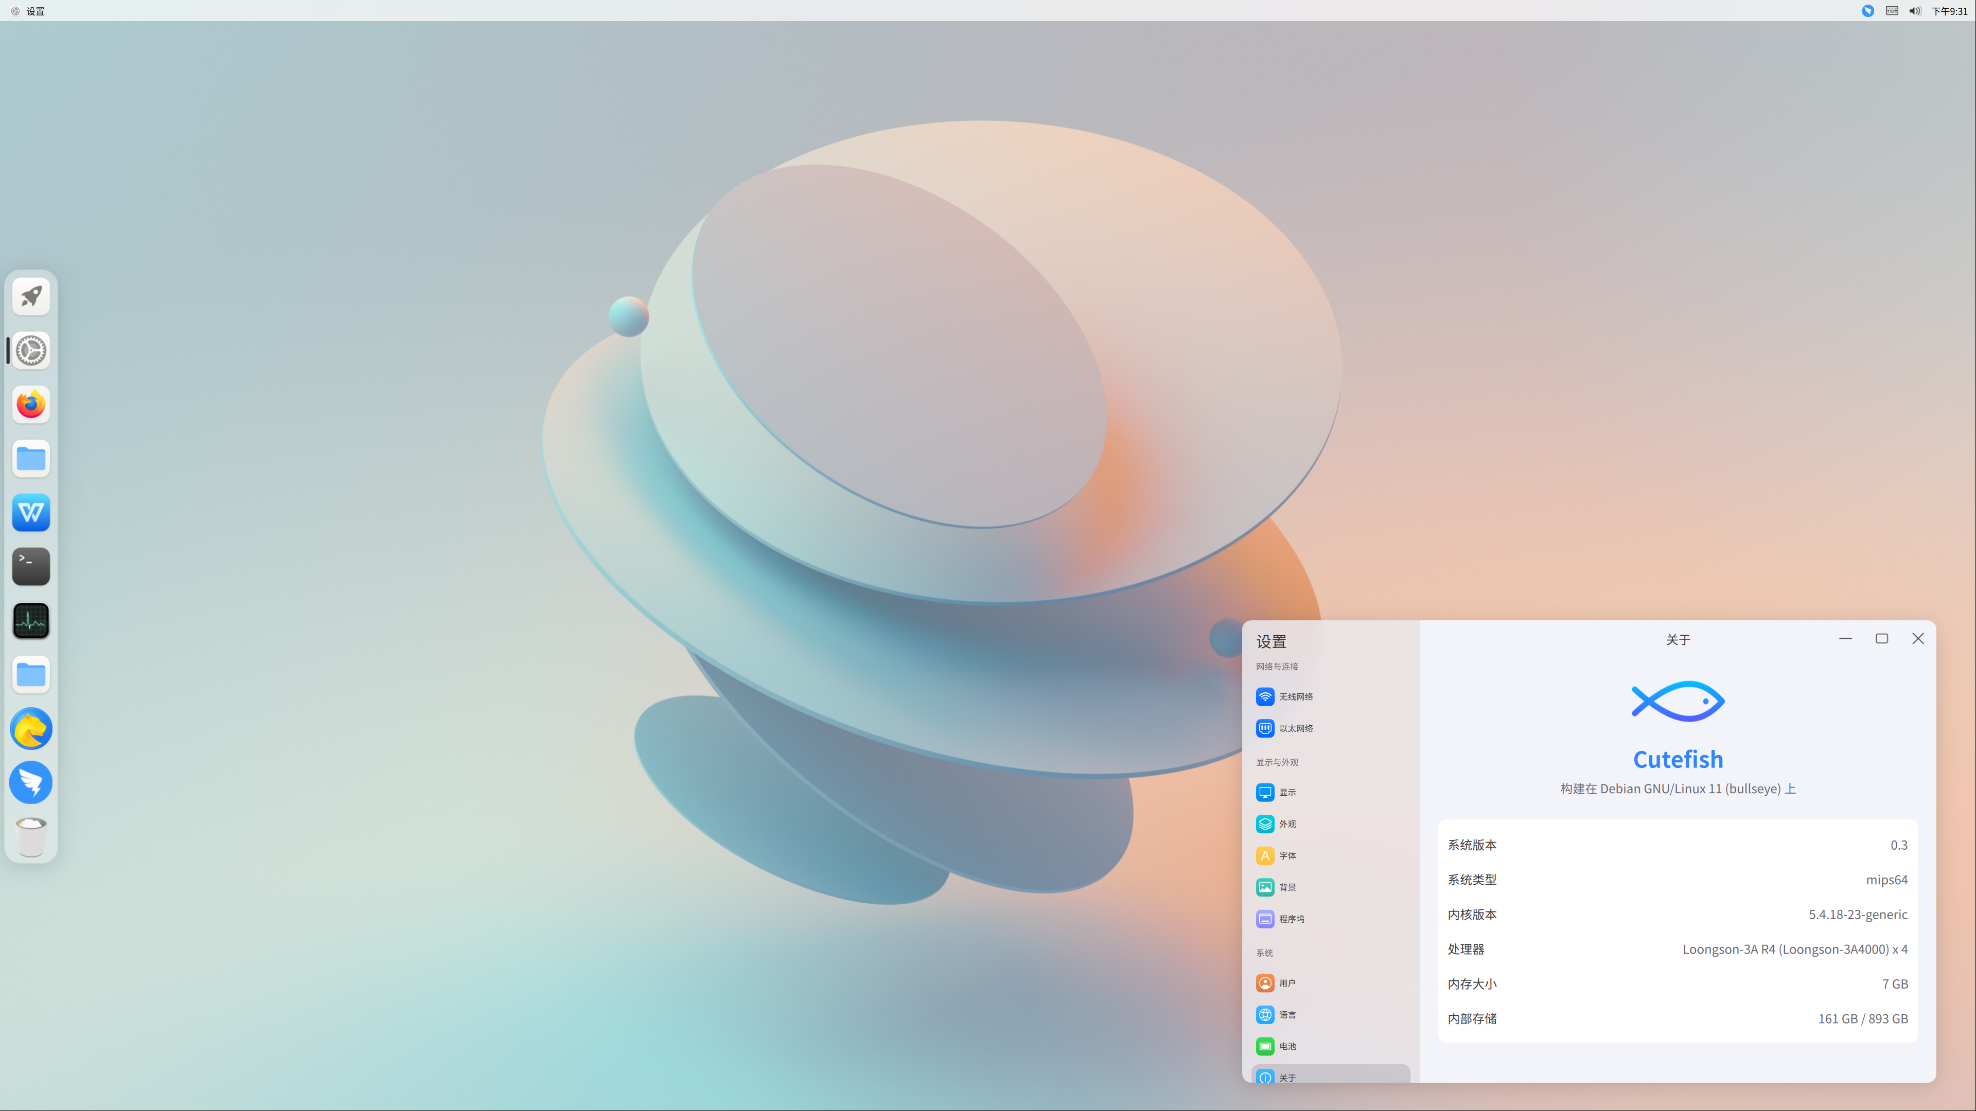Viewport: 1976px width, 1111px height.
Task: Launch Firefox from the dock
Action: click(x=31, y=404)
